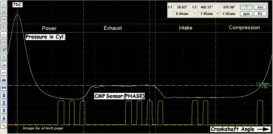The height and width of the screenshot is (134, 273).
Task: Open the stacked waveforms view icon
Action: click(4, 57)
